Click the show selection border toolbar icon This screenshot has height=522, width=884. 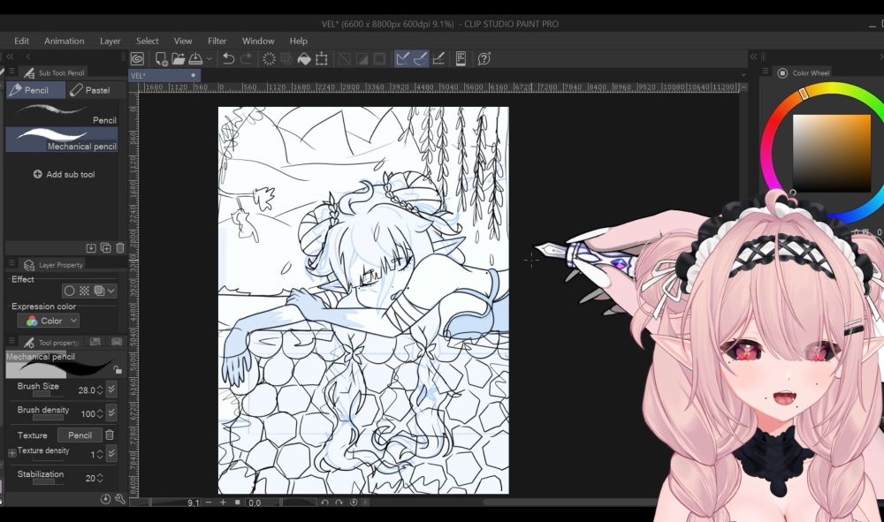pyautogui.click(x=379, y=58)
